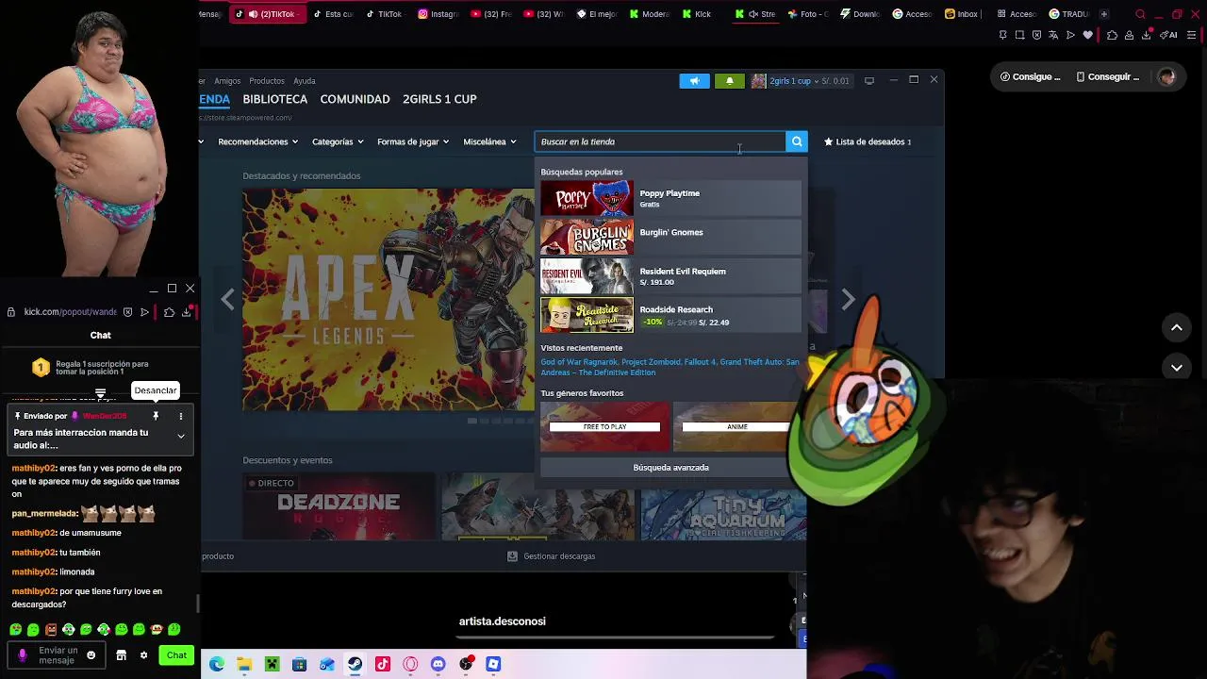This screenshot has width=1207, height=679.
Task: Switch to the Instagram browser tab
Action: [438, 14]
